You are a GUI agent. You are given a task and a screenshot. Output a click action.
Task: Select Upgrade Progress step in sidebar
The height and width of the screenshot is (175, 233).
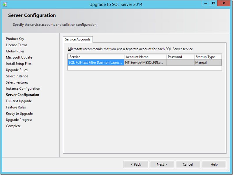(19, 120)
